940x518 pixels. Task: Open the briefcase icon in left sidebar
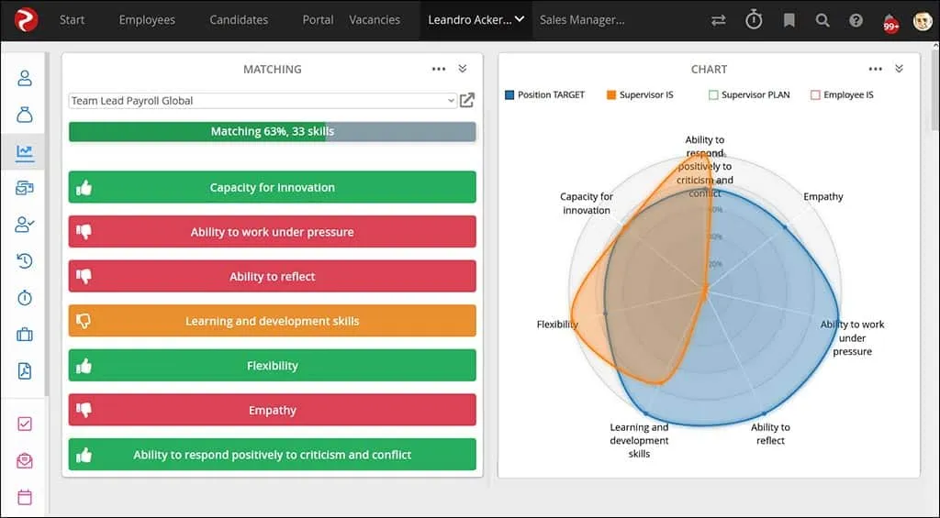click(x=25, y=335)
